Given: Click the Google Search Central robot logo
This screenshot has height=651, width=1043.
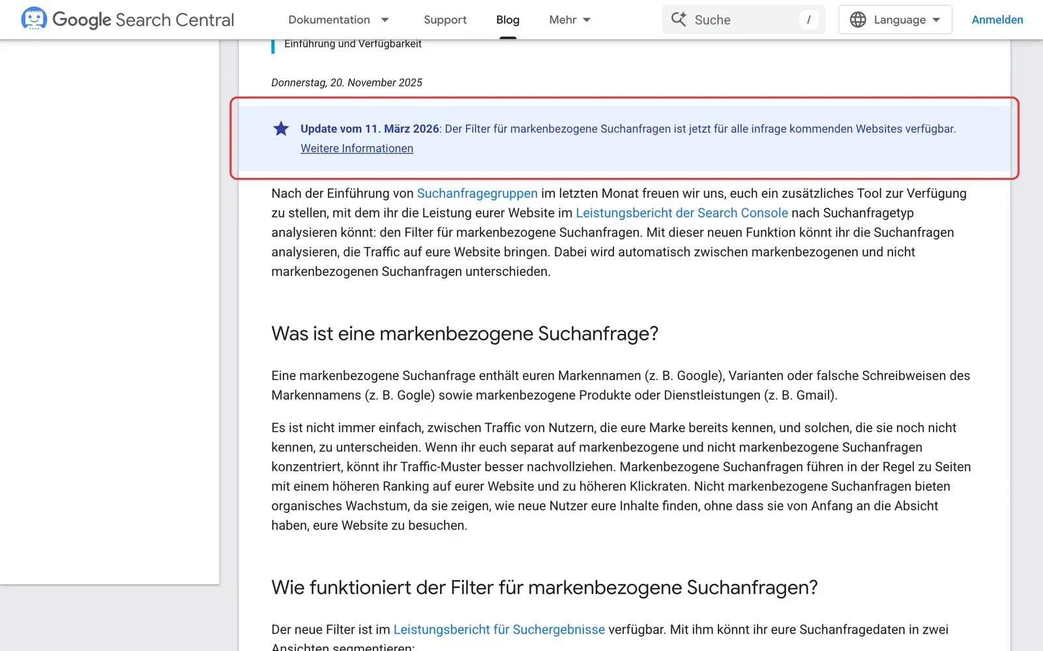Looking at the screenshot, I should point(34,19).
